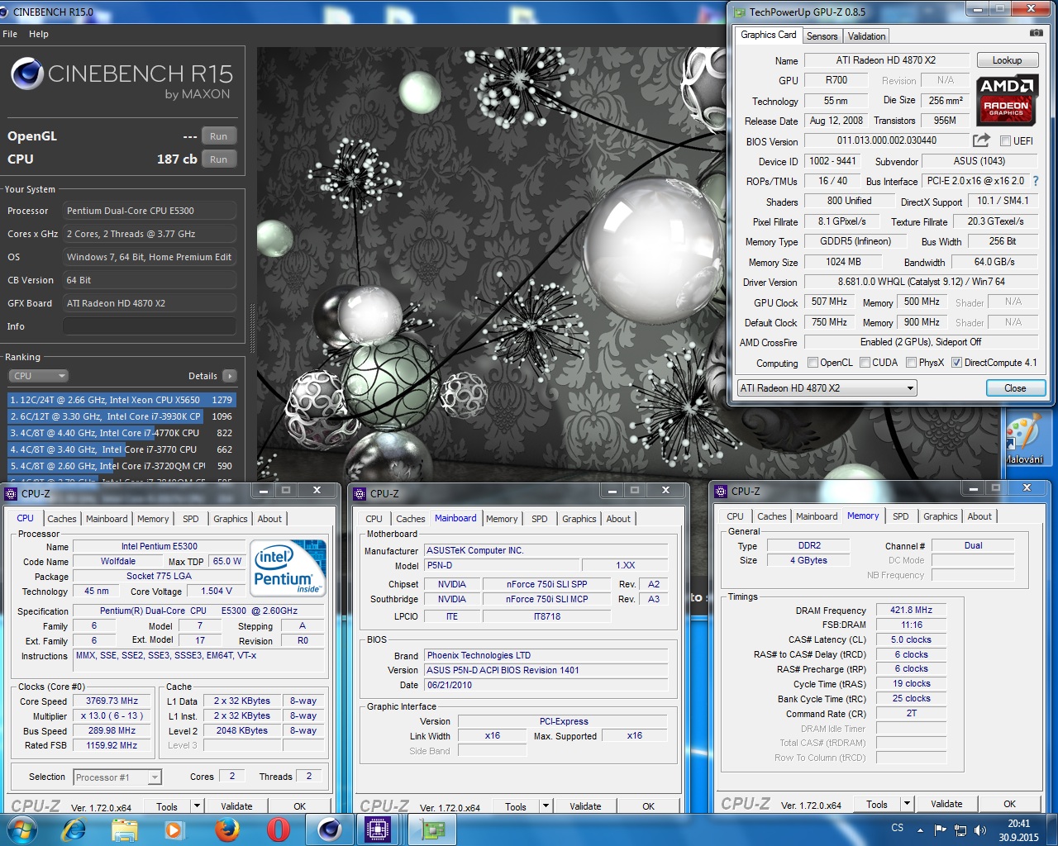Click the GPU-Z Name field ATI Radeon HD 4870 X2
Screen dimensions: 1058x846
(x=886, y=60)
